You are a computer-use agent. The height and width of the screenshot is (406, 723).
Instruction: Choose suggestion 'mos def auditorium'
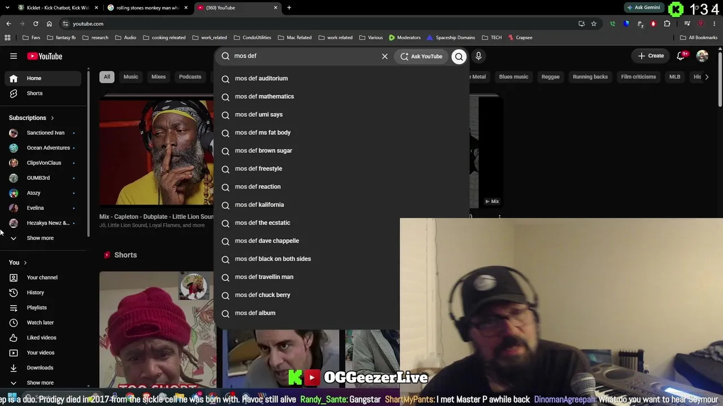pos(341,78)
